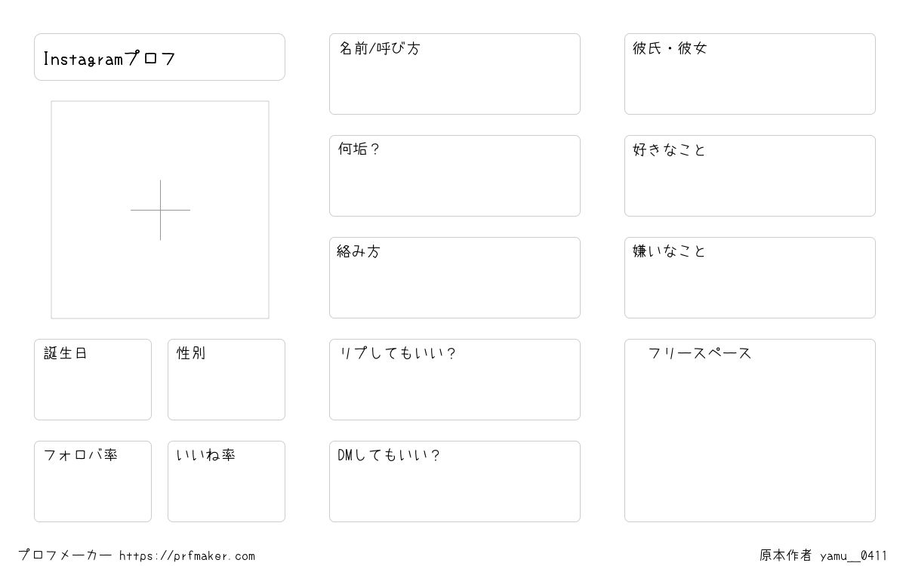
Task: Click the 原本作者 yamu__0411 credit text
Action: [824, 556]
